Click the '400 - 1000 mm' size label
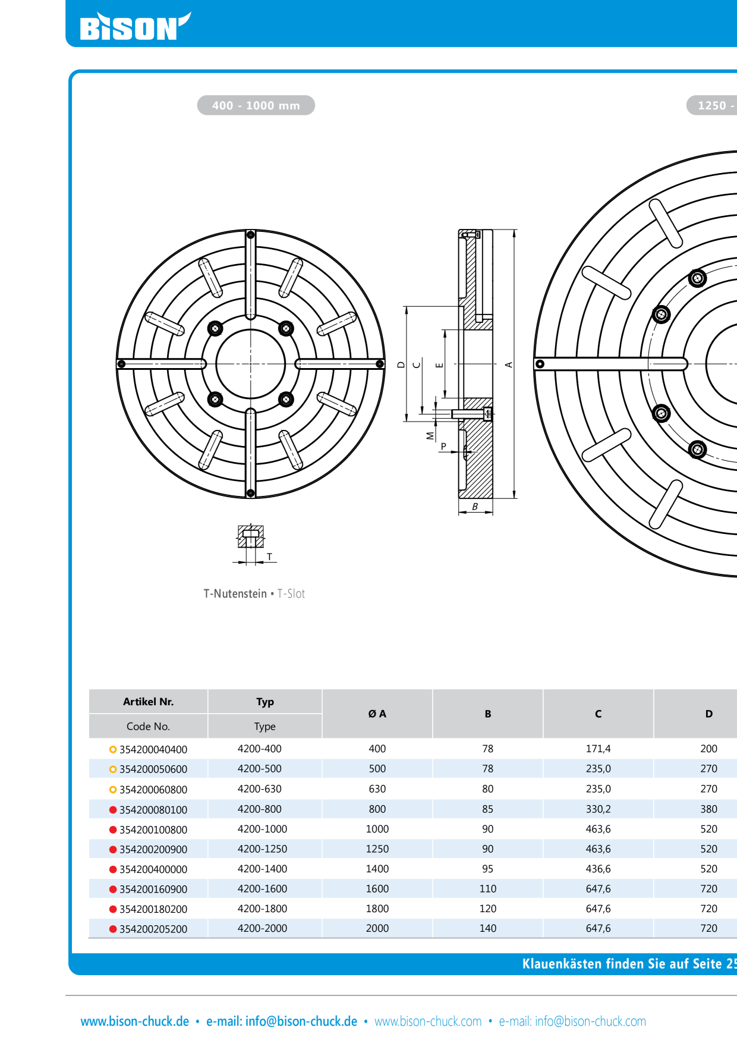The height and width of the screenshot is (1043, 737). tap(256, 105)
